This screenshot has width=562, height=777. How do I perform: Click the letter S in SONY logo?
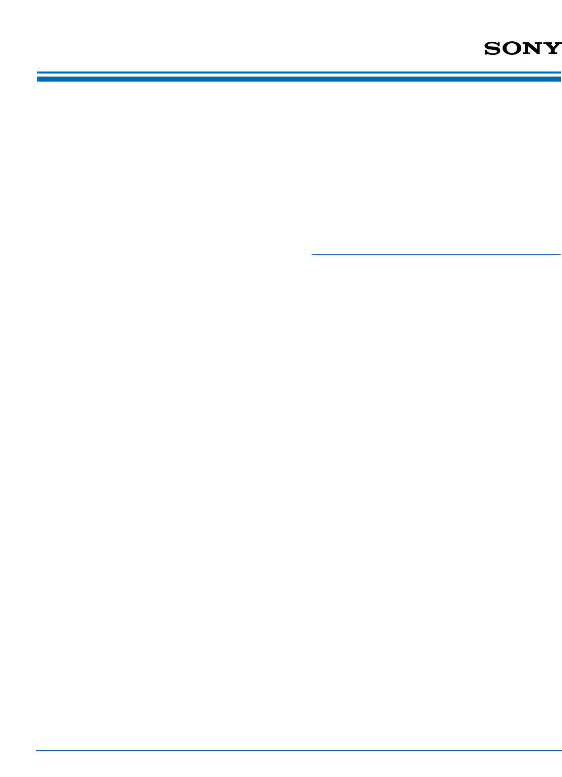point(493,48)
